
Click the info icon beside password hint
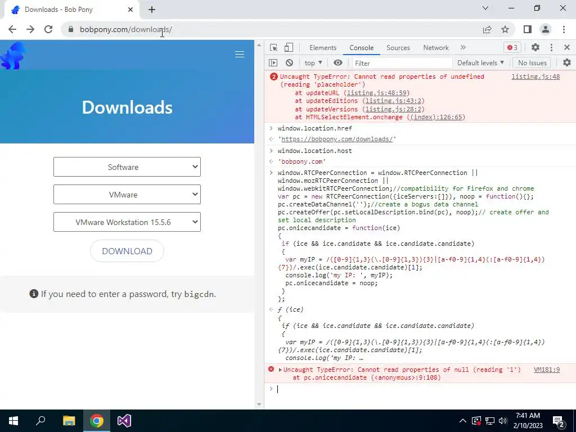pos(34,294)
